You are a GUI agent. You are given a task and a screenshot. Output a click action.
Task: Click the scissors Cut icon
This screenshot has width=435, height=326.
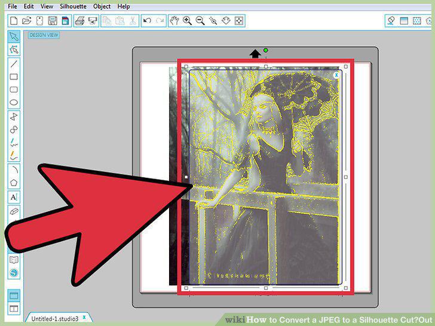133,21
